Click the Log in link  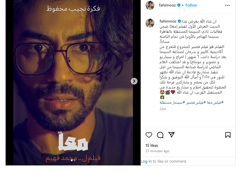tap(146, 161)
